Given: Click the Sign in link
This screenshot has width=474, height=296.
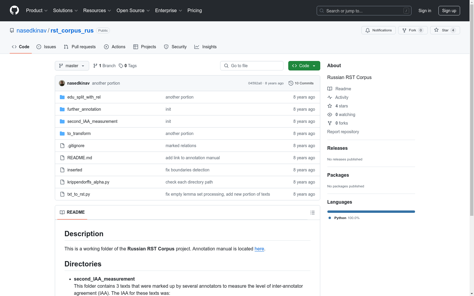Looking at the screenshot, I should tap(425, 11).
